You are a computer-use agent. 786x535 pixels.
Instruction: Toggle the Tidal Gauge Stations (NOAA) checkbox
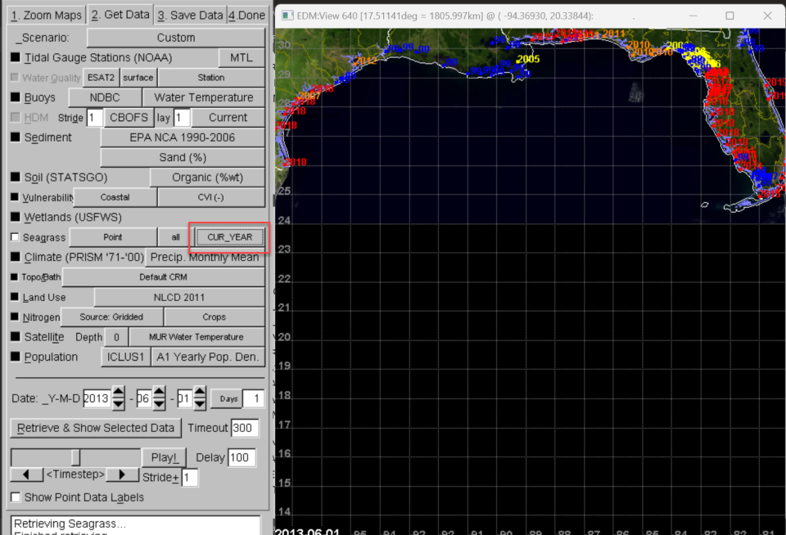pyautogui.click(x=16, y=58)
